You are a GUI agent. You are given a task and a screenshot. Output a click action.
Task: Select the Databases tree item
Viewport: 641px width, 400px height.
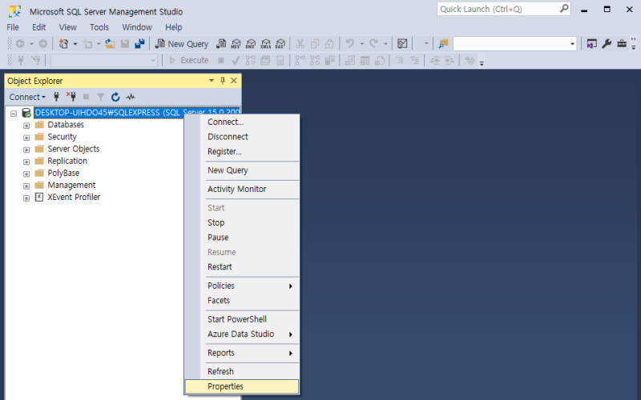click(x=66, y=125)
